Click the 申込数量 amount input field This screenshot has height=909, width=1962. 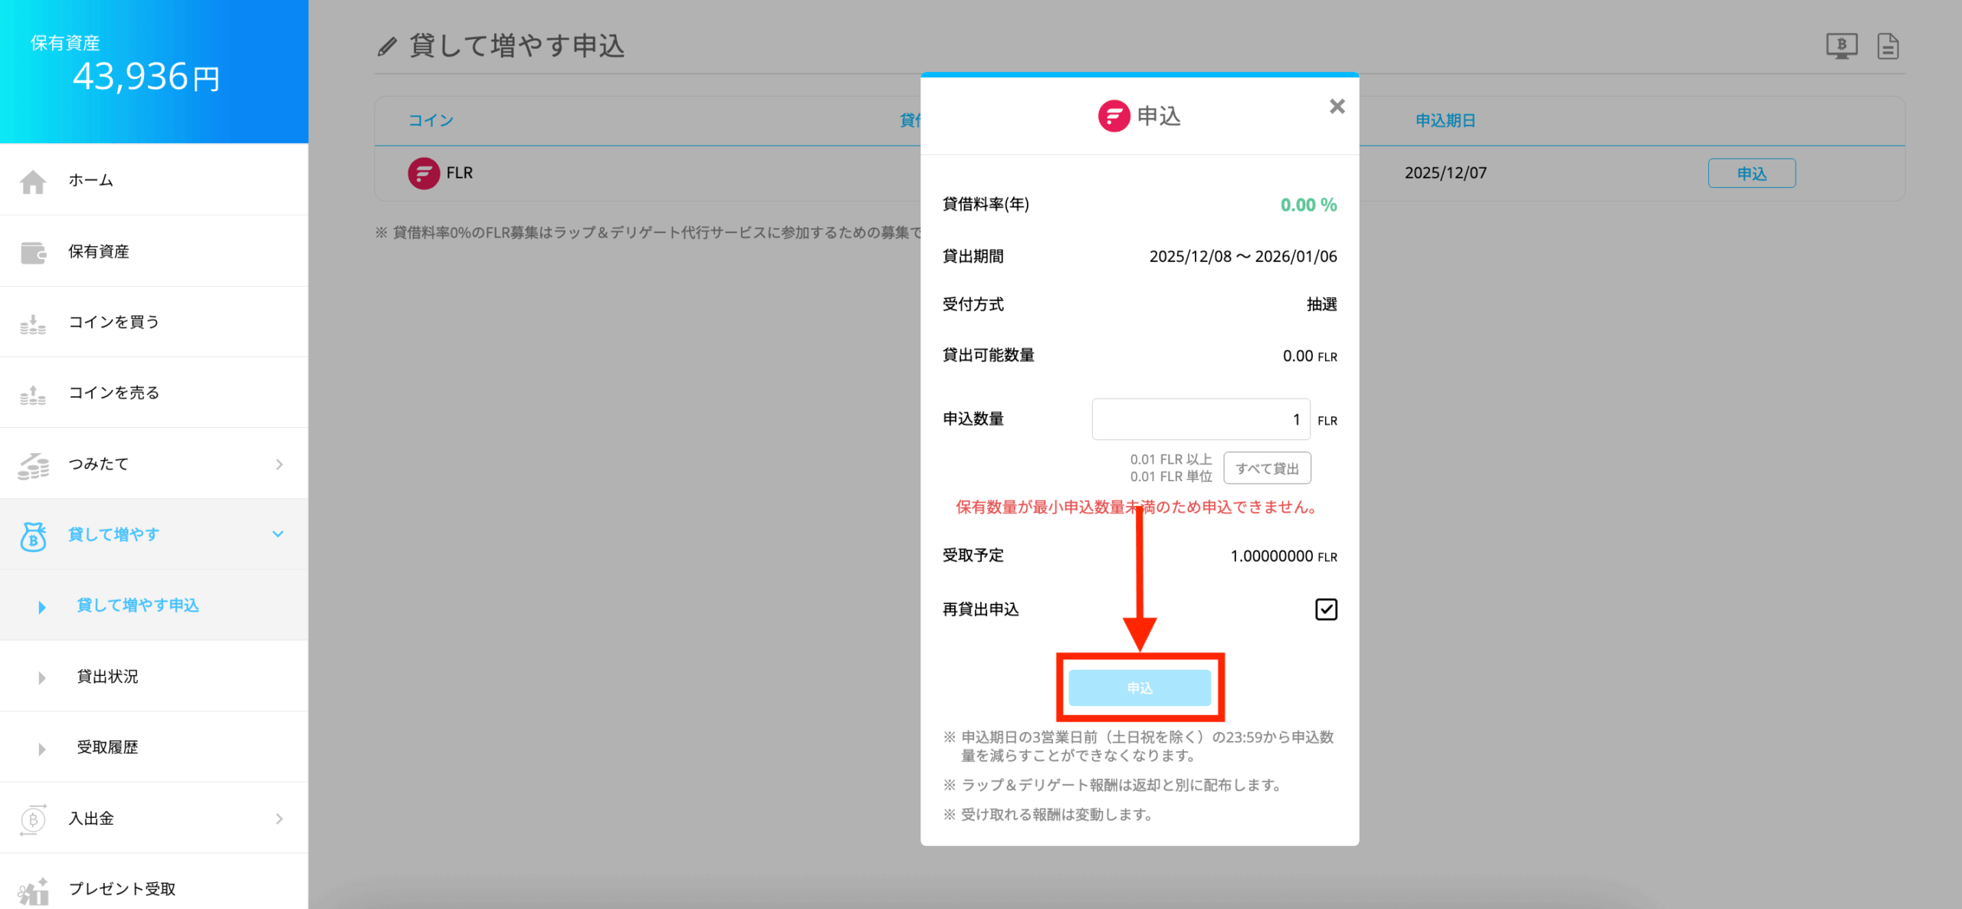(x=1200, y=419)
